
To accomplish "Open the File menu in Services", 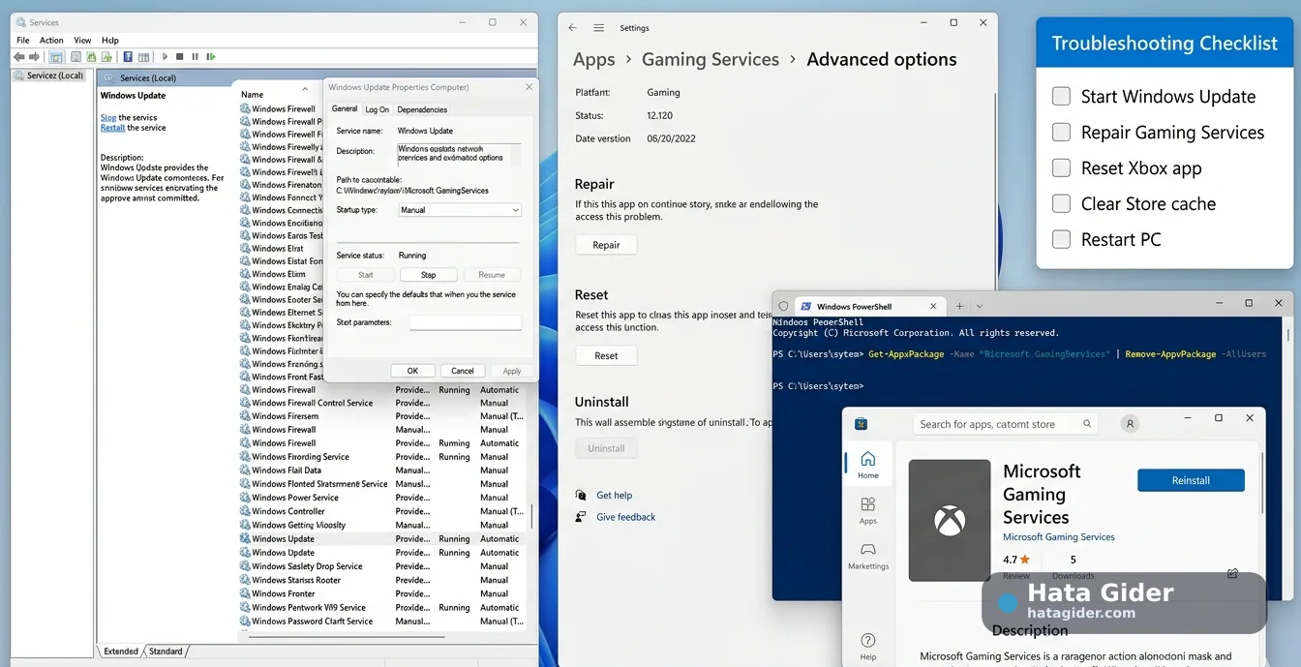I will point(23,41).
